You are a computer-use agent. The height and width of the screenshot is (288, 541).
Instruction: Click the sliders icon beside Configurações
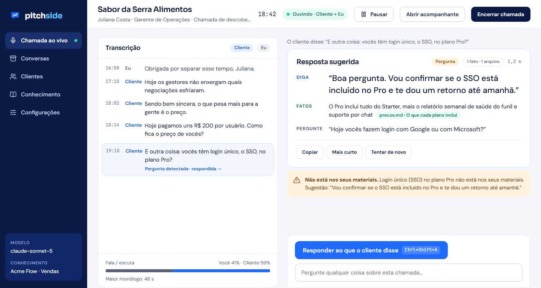click(x=13, y=112)
